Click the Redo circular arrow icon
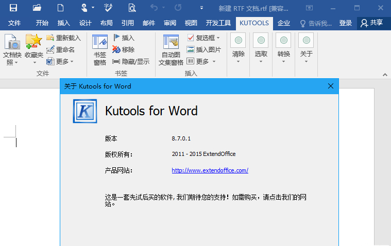This screenshot has height=246, width=391. [x=178, y=8]
